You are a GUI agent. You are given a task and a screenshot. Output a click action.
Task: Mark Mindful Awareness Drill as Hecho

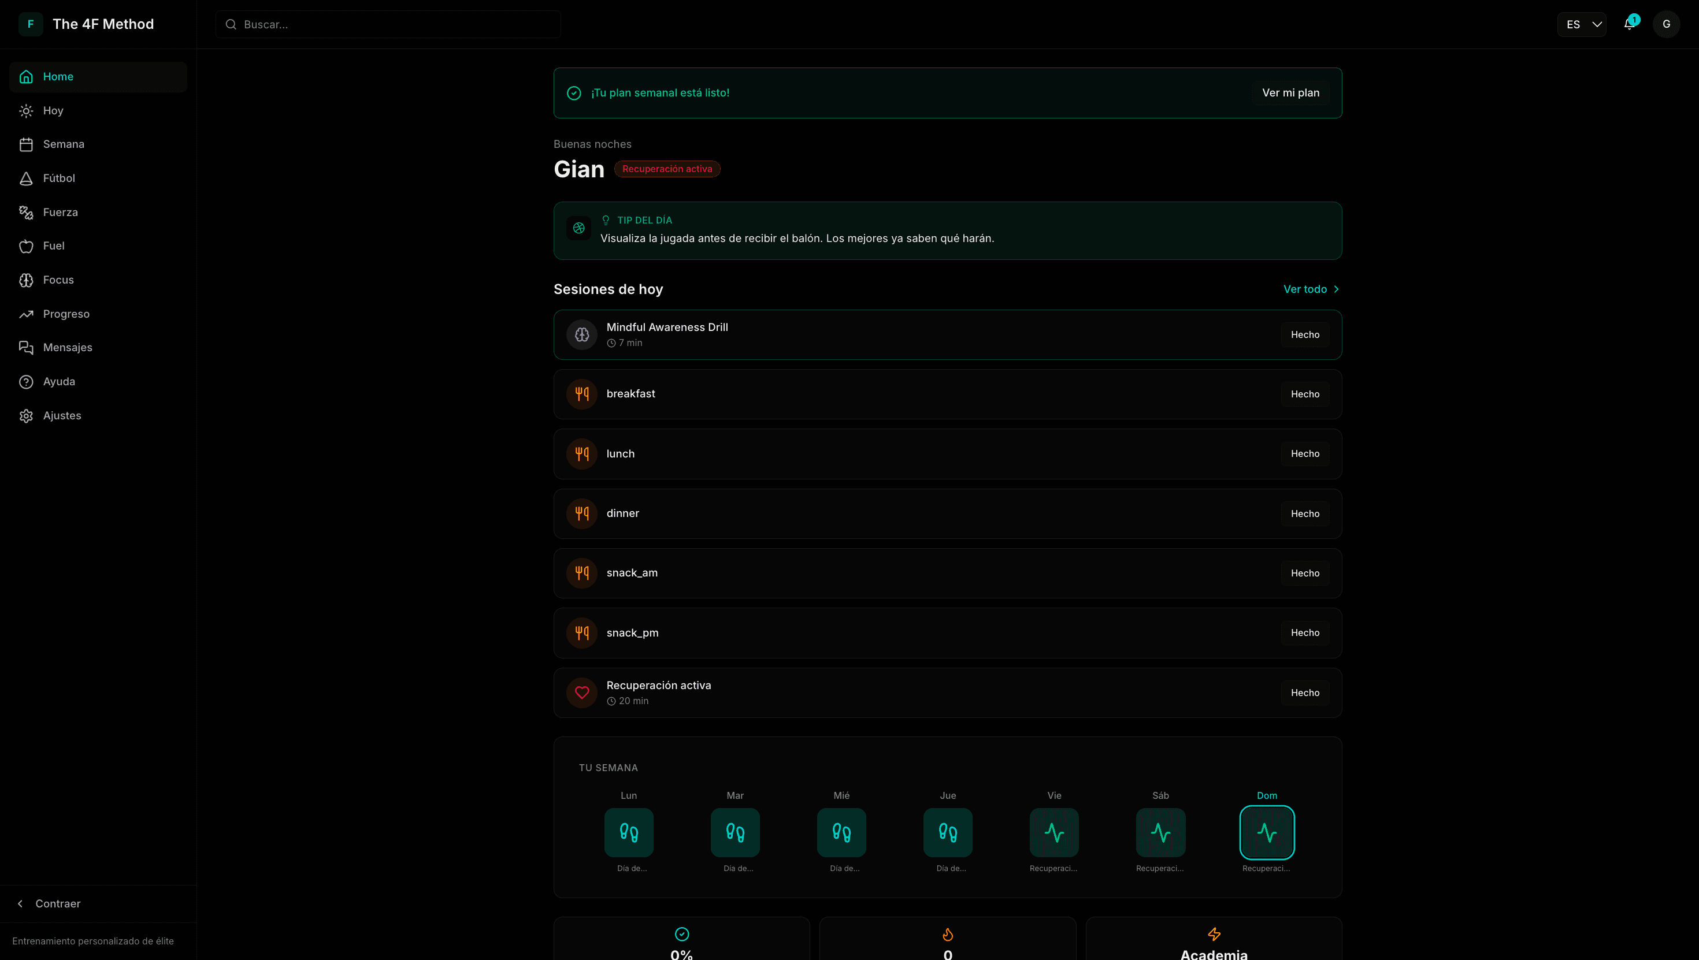pos(1305,335)
